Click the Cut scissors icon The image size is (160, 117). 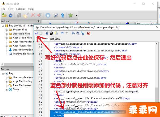click(x=47, y=33)
